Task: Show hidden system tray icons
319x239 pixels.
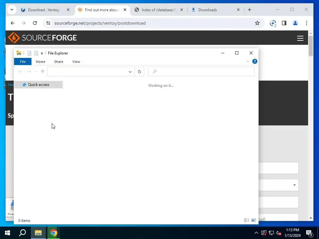Action: [x=256, y=233]
